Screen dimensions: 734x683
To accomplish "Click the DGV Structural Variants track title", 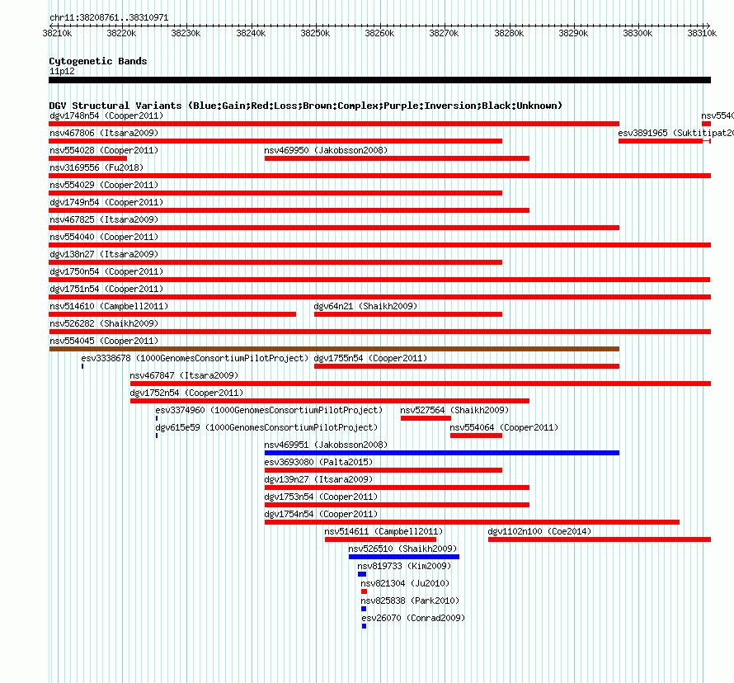I will (x=306, y=106).
